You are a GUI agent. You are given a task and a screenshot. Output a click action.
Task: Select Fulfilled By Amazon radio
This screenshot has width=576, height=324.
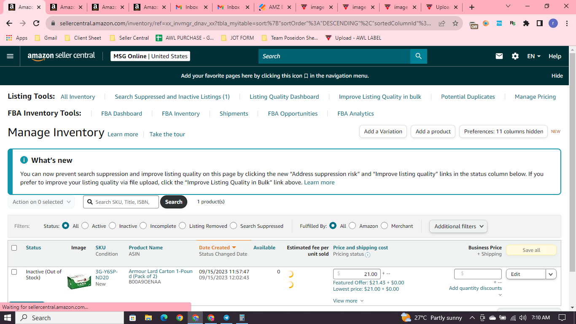click(352, 226)
